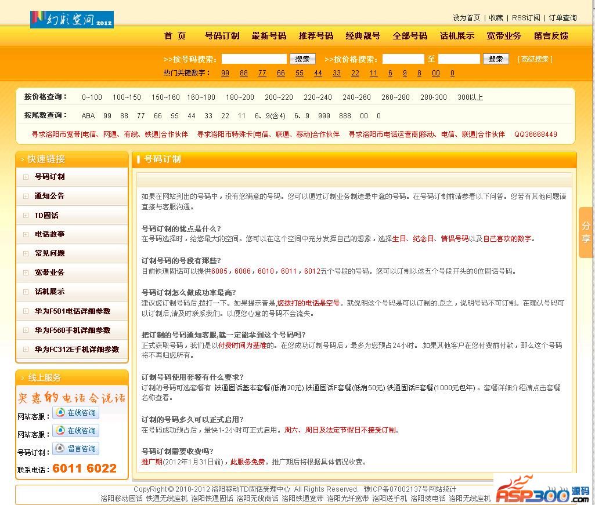This screenshot has height=505, width=595.
Task: Click 搜索 button for number search
Action: click(x=302, y=59)
